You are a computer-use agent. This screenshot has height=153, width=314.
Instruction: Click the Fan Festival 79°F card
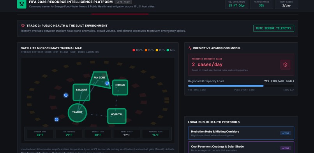[69, 134]
